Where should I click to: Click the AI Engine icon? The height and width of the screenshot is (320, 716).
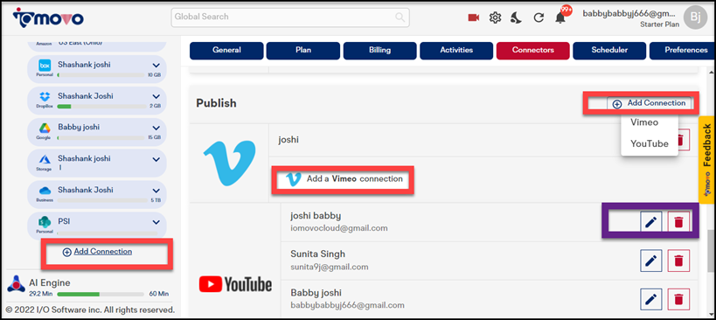click(16, 284)
